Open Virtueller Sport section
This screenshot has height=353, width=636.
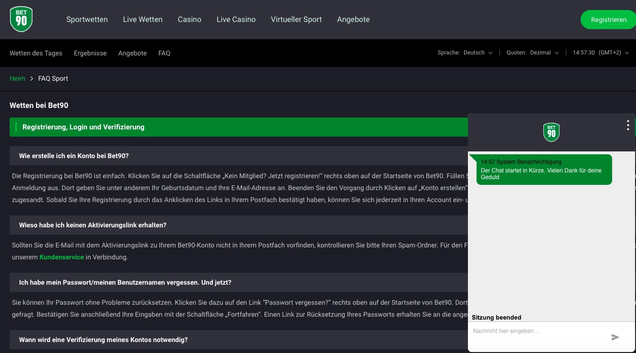click(296, 20)
